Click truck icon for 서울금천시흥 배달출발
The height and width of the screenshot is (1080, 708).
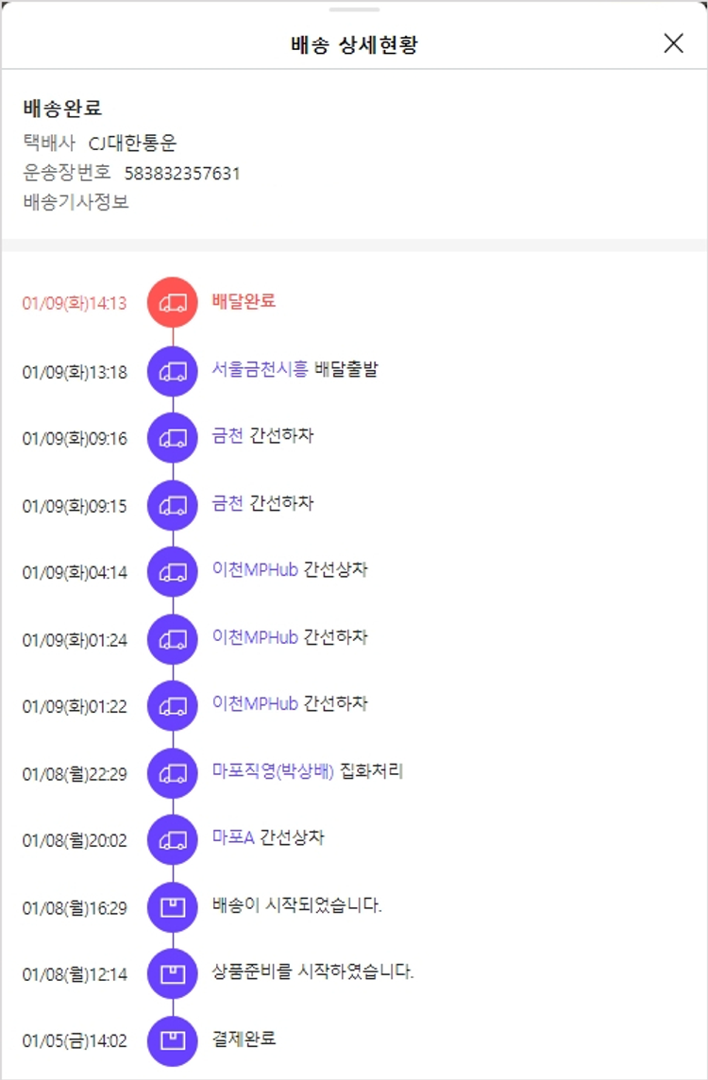tap(173, 371)
